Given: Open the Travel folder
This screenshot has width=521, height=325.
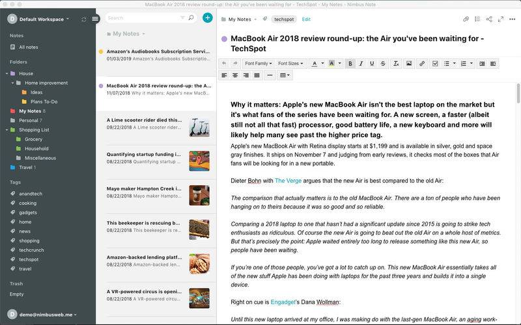Looking at the screenshot, I should point(25,168).
